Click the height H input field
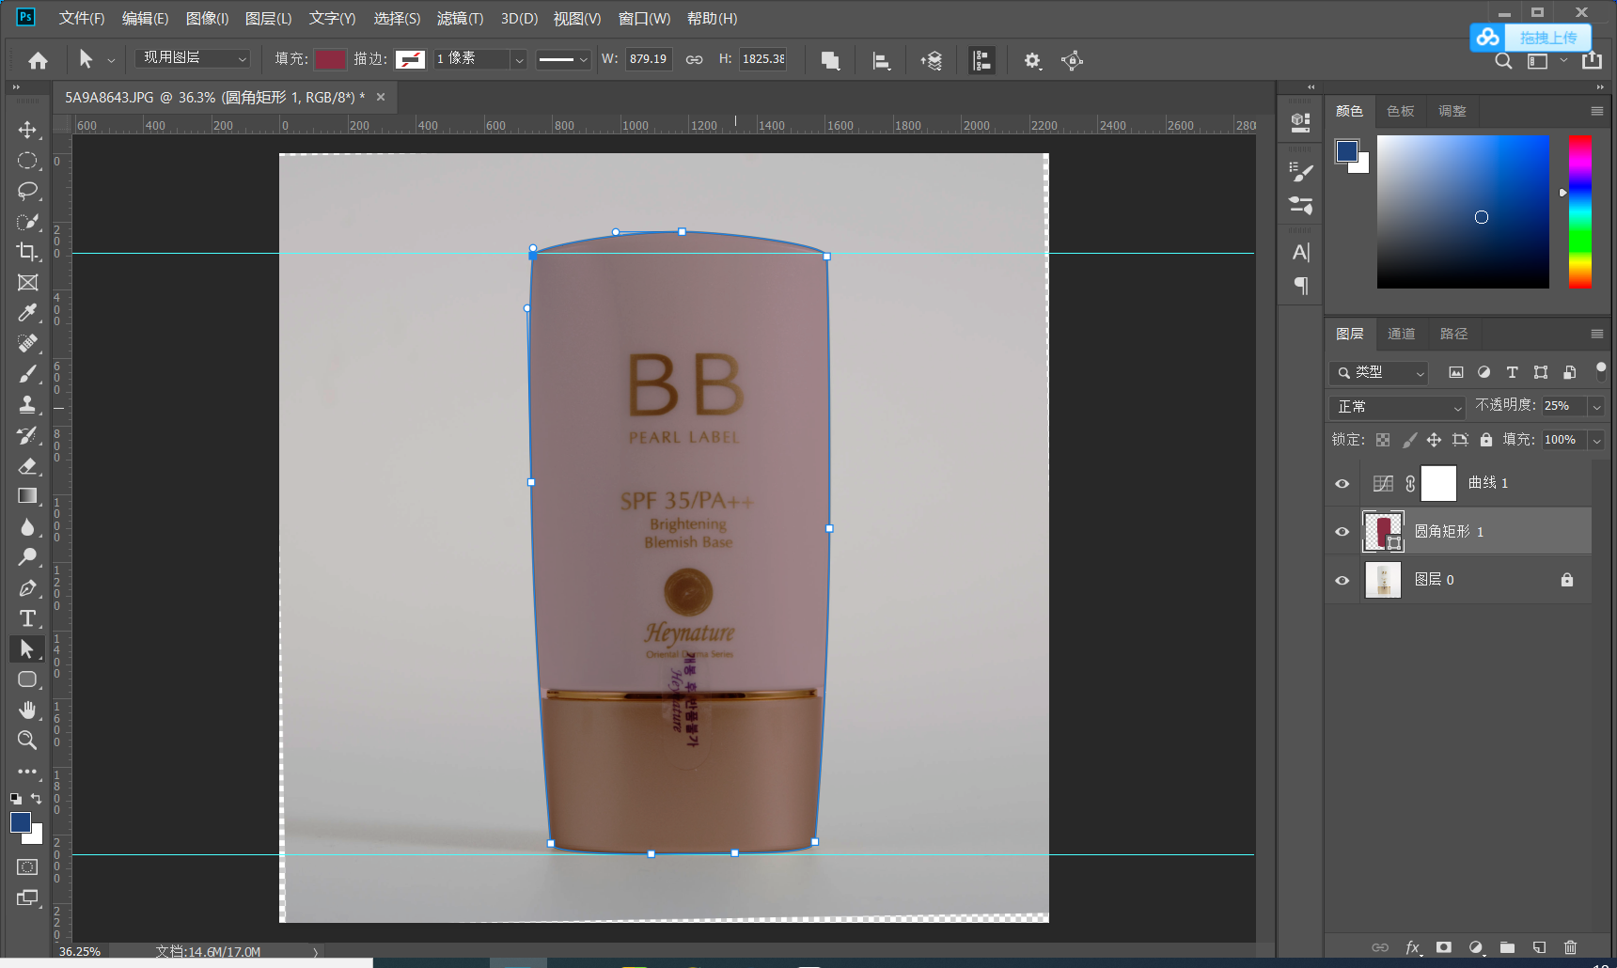This screenshot has height=968, width=1617. coord(762,59)
